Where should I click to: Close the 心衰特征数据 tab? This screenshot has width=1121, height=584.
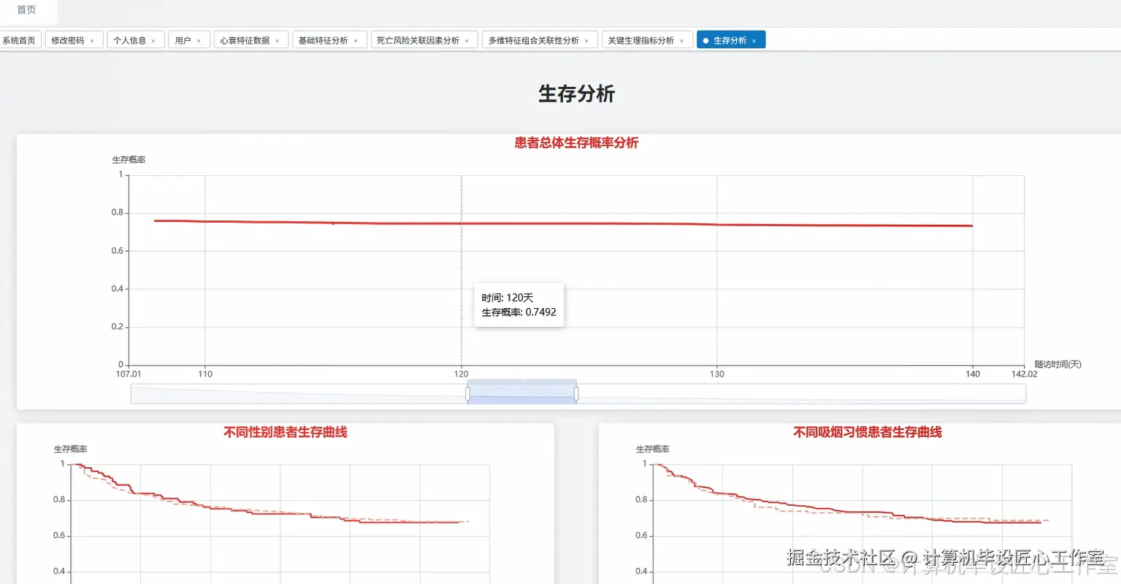coord(277,39)
